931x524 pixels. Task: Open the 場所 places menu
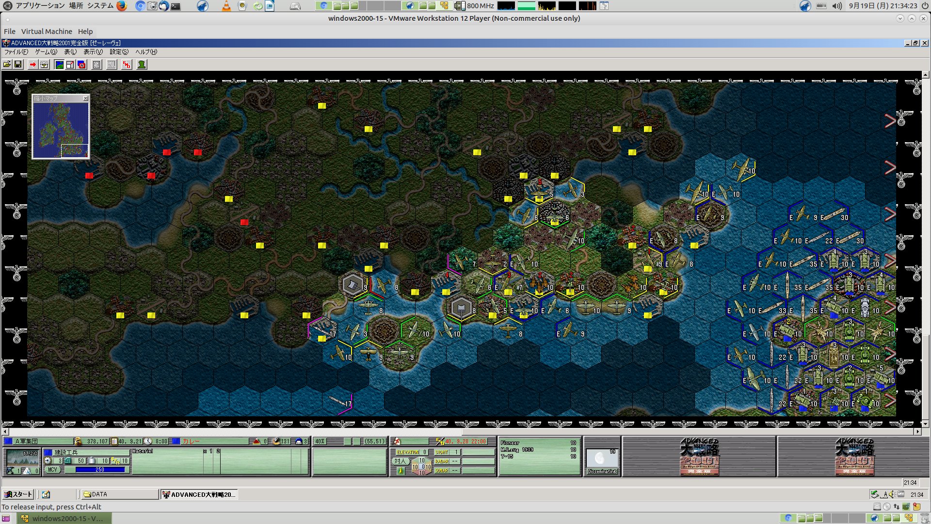[76, 6]
